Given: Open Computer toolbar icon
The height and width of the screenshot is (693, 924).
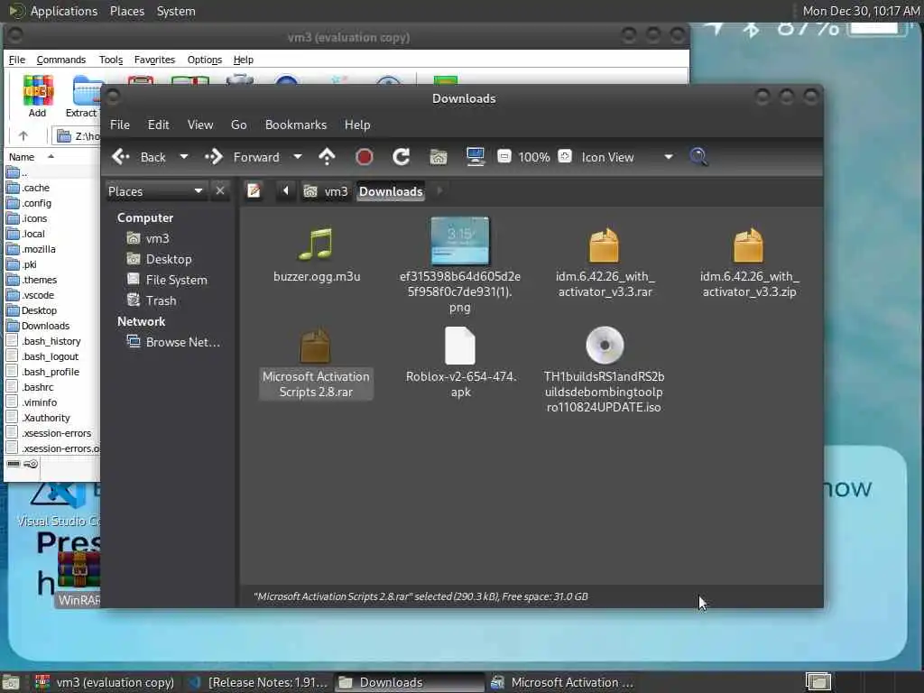Looking at the screenshot, I should coord(475,157).
